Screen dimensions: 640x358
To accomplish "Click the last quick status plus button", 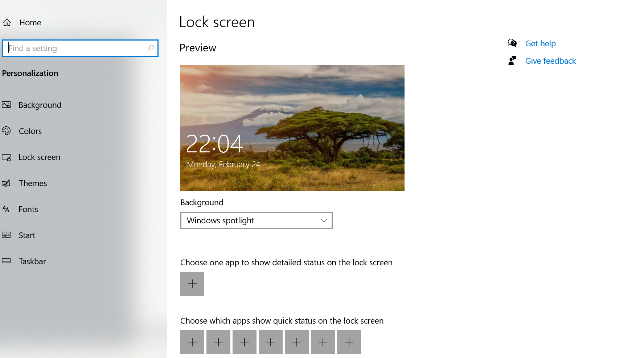I will [349, 342].
